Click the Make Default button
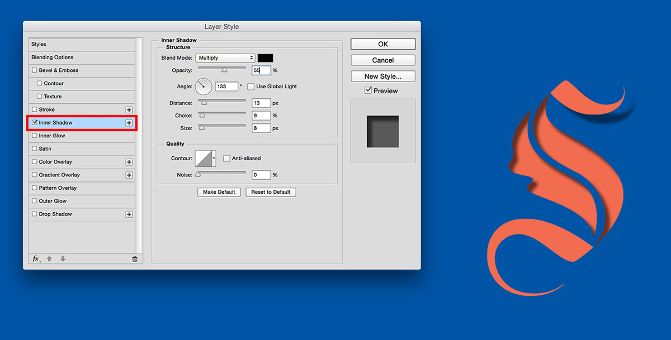 click(219, 192)
